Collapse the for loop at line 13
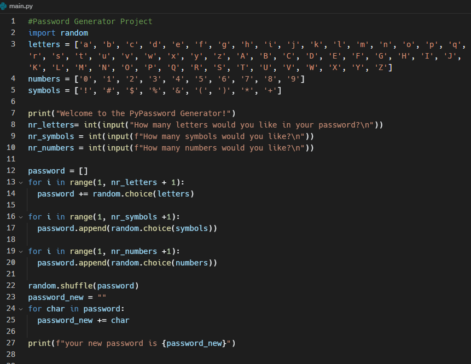Screen dimensions: 471x364 (20, 182)
